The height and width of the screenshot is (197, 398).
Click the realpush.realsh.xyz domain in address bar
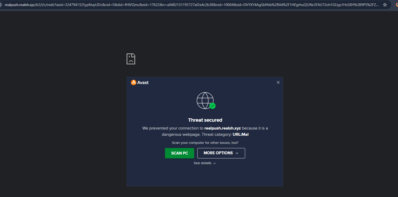pos(20,5)
